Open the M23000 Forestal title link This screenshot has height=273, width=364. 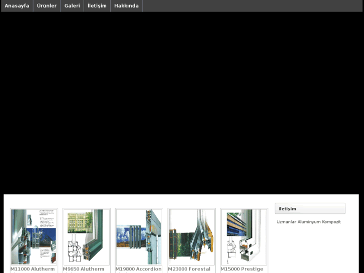(189, 269)
